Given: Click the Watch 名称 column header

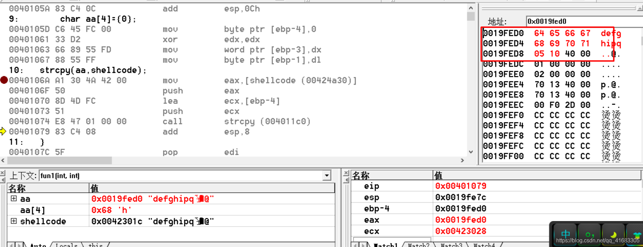Looking at the screenshot, I should tap(392, 175).
